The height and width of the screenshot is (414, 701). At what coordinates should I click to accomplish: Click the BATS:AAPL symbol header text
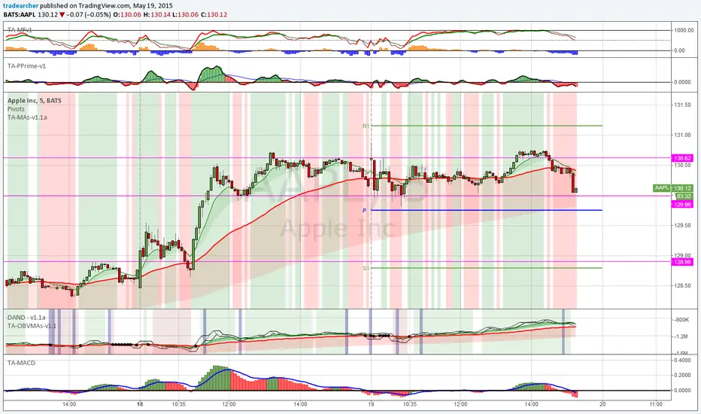20,14
